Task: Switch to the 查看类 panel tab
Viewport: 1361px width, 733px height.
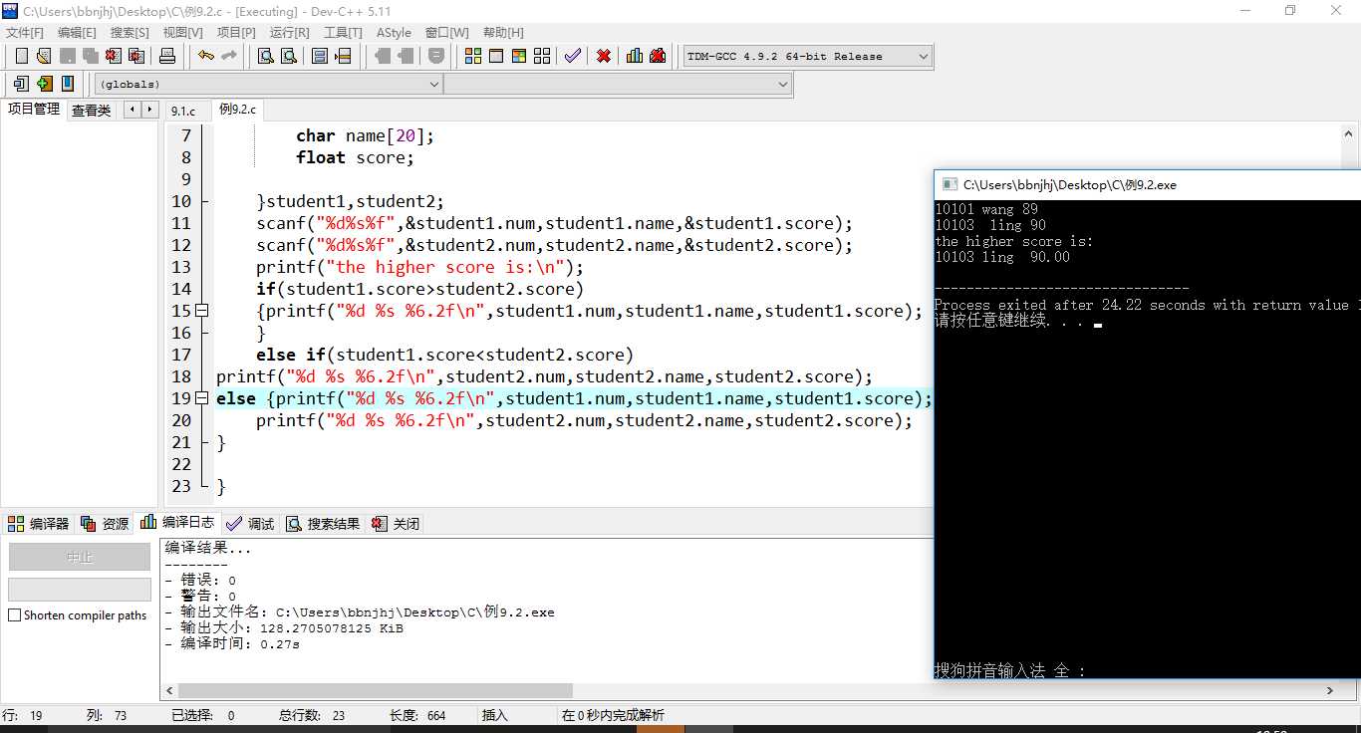Action: [92, 111]
